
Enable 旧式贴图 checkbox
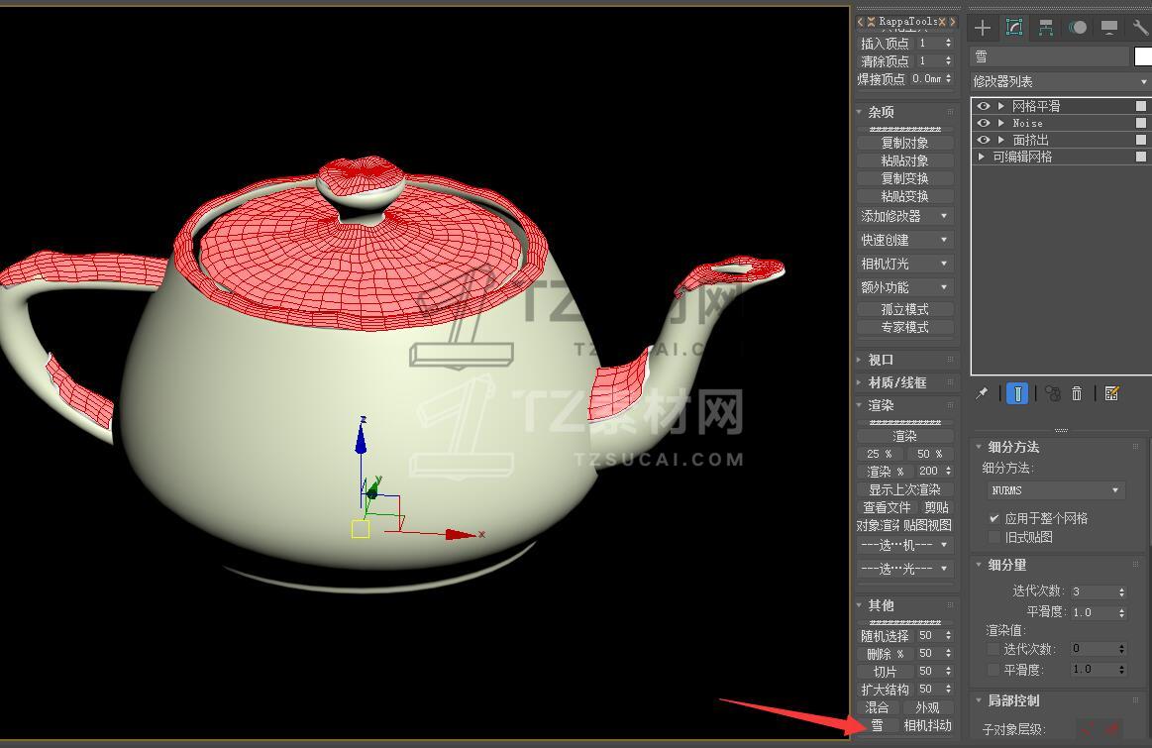995,537
